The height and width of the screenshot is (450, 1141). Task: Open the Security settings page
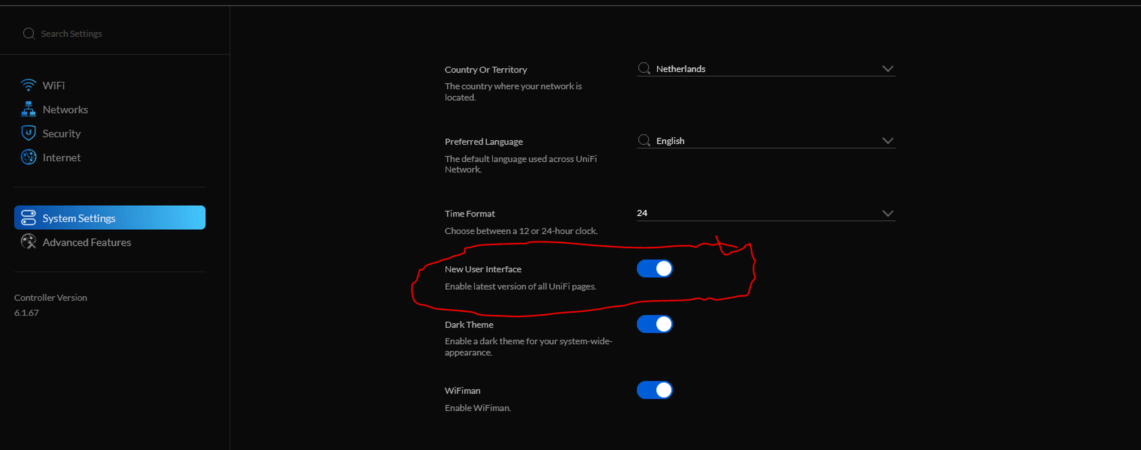coord(62,133)
